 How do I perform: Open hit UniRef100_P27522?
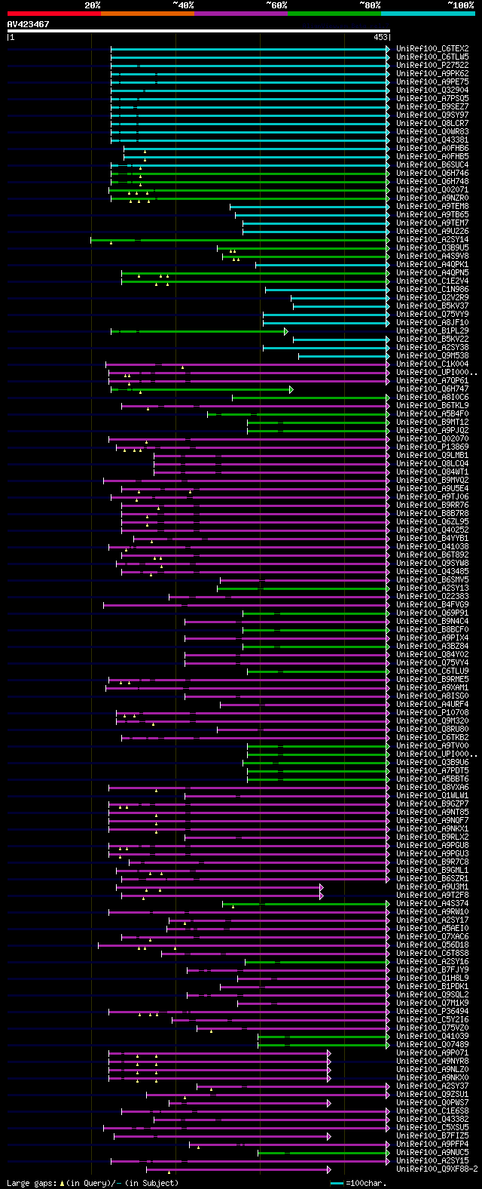(432, 65)
